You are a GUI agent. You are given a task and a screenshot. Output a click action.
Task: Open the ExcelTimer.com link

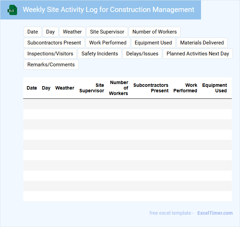(215, 213)
